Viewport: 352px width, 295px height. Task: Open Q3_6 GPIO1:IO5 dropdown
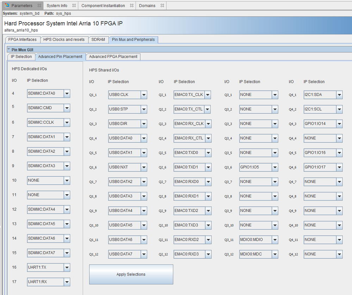(x=275, y=167)
